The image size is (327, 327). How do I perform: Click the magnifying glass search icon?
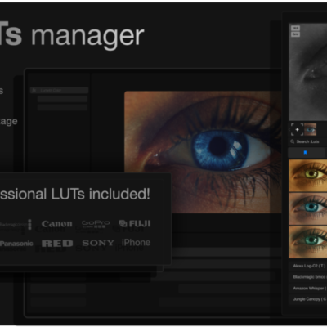click(293, 141)
